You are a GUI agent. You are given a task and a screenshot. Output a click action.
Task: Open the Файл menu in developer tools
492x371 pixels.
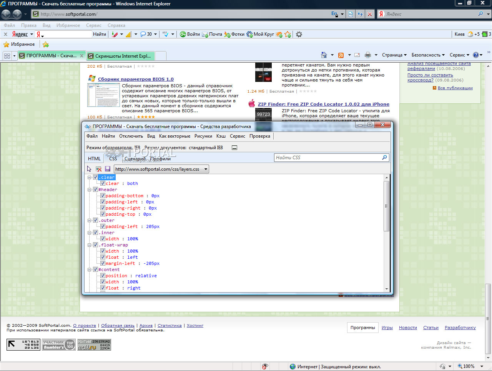92,136
